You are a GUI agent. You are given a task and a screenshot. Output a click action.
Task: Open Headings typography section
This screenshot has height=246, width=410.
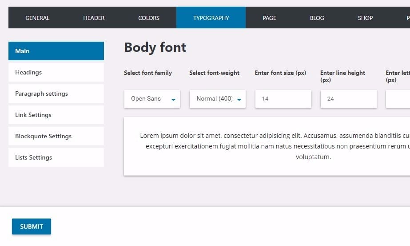coord(56,72)
